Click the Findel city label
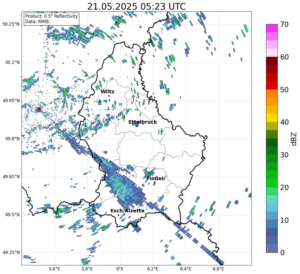 (155, 178)
